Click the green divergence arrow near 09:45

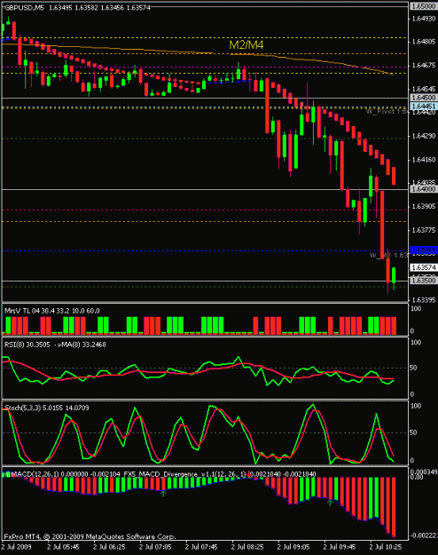tap(330, 502)
